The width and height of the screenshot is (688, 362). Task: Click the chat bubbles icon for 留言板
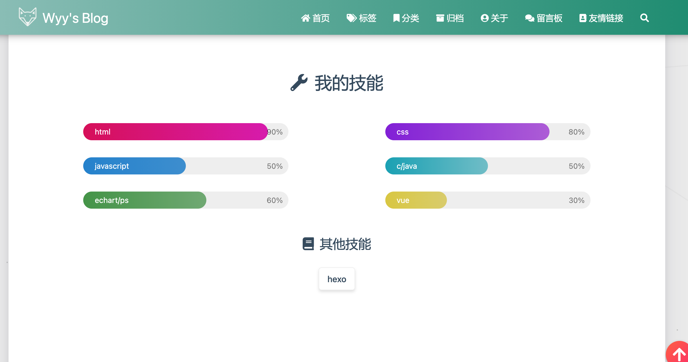pyautogui.click(x=530, y=18)
